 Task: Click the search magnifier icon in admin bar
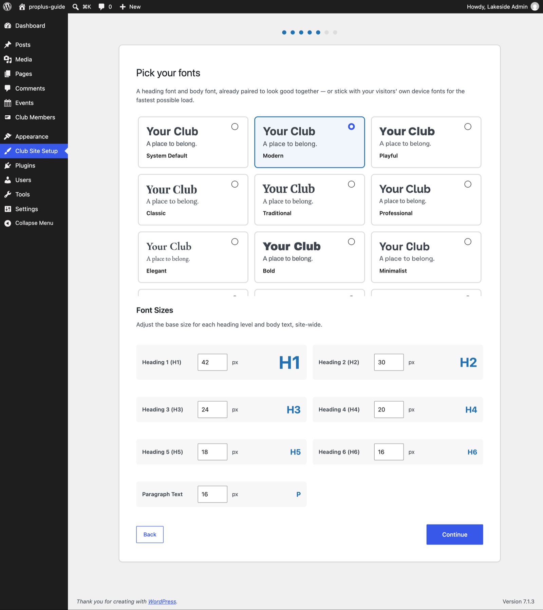pos(76,7)
